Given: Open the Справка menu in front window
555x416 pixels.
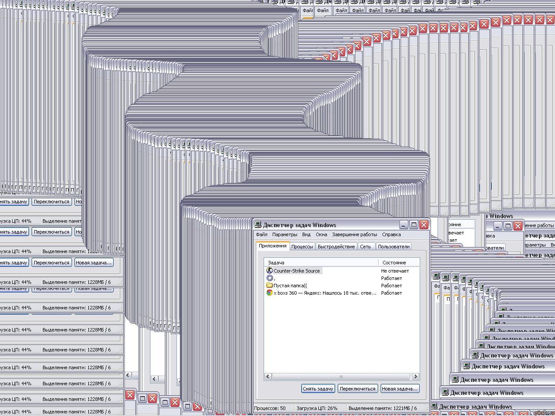Looking at the screenshot, I should pos(391,234).
